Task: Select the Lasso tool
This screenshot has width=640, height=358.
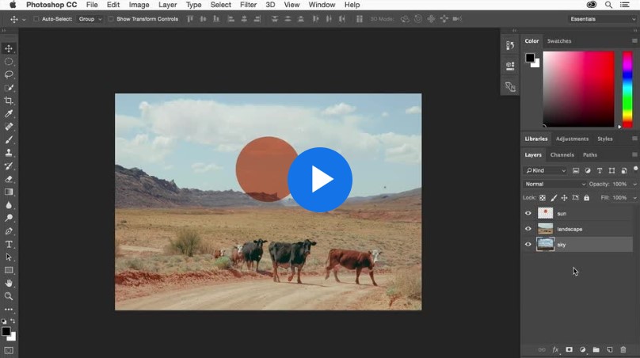Action: (9, 74)
